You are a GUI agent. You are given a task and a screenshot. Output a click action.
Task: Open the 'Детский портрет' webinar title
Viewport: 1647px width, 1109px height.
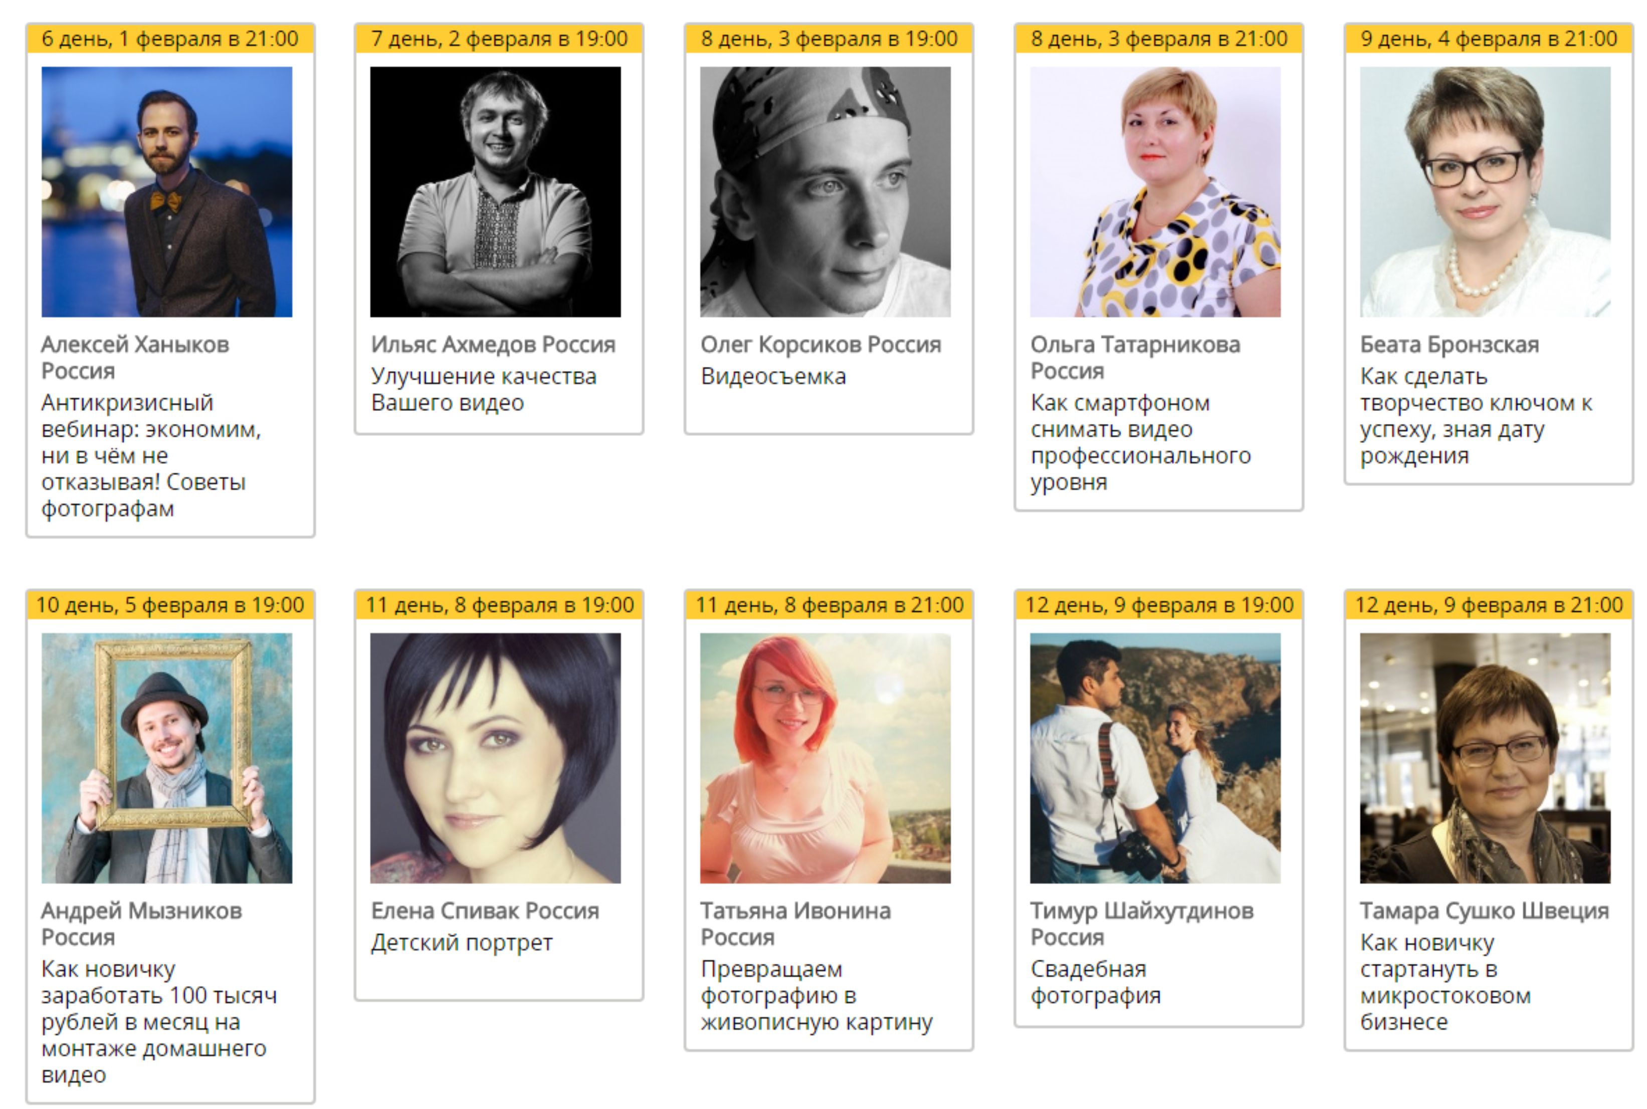tap(461, 942)
